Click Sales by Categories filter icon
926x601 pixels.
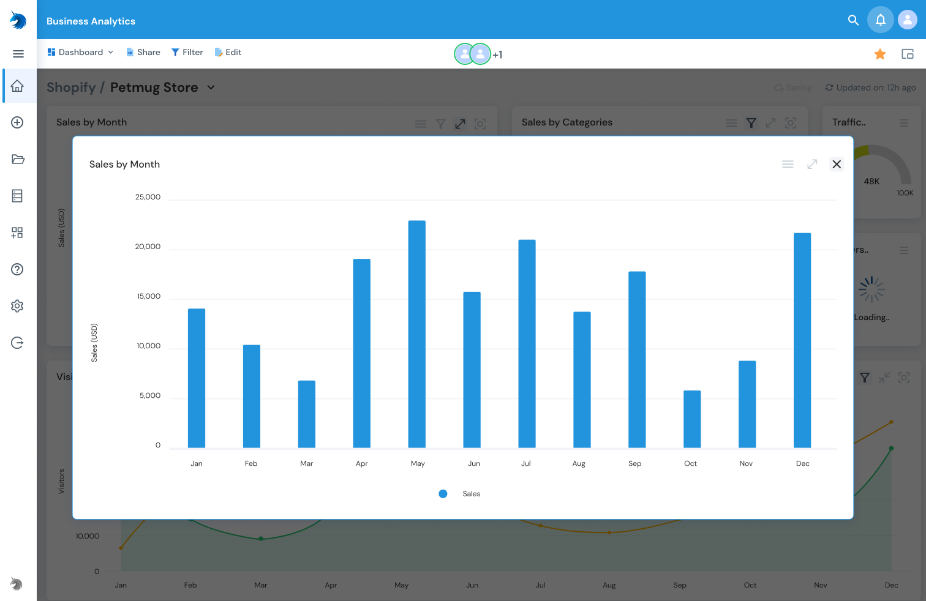coord(751,123)
